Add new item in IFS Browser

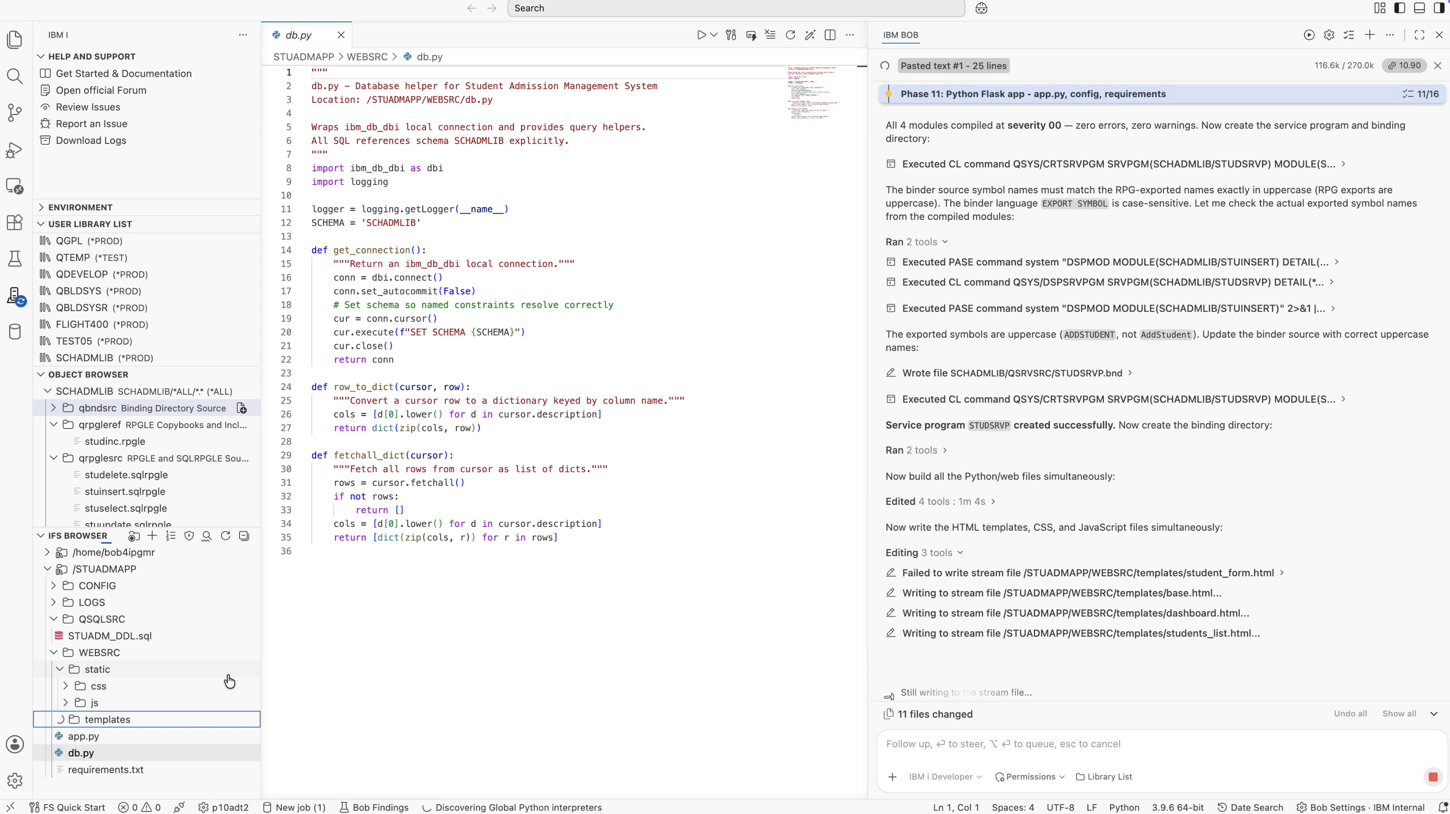tap(152, 535)
